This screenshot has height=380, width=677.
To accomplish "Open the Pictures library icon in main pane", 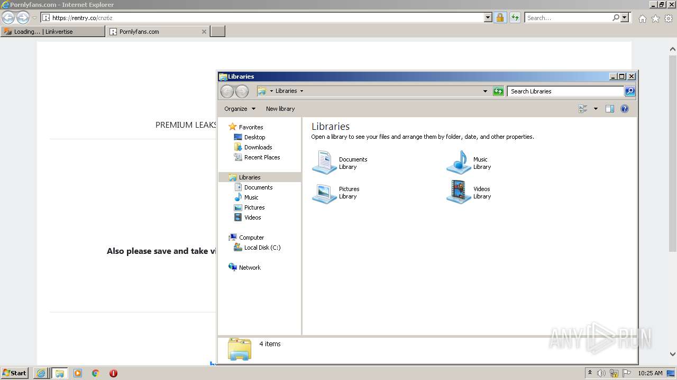I will 324,193.
